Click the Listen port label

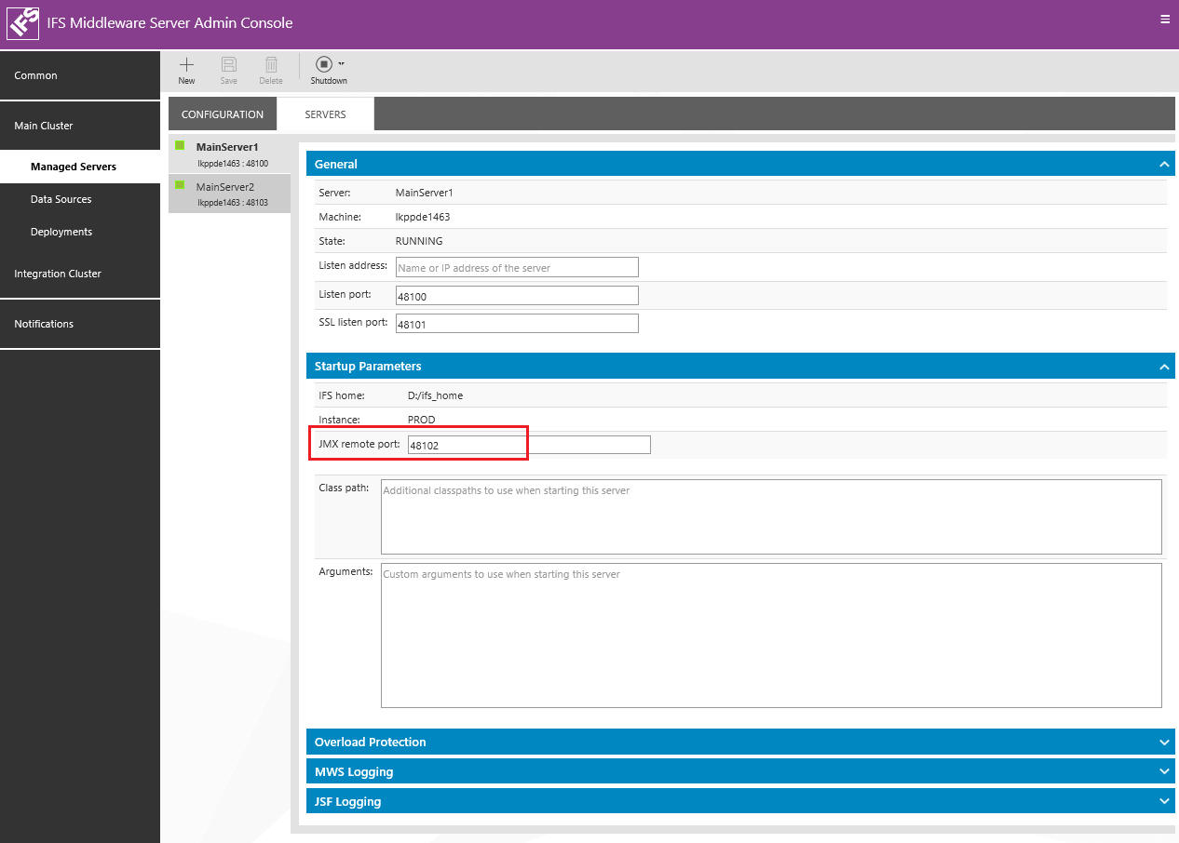345,294
